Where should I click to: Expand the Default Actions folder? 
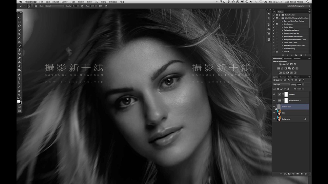tap(280, 15)
